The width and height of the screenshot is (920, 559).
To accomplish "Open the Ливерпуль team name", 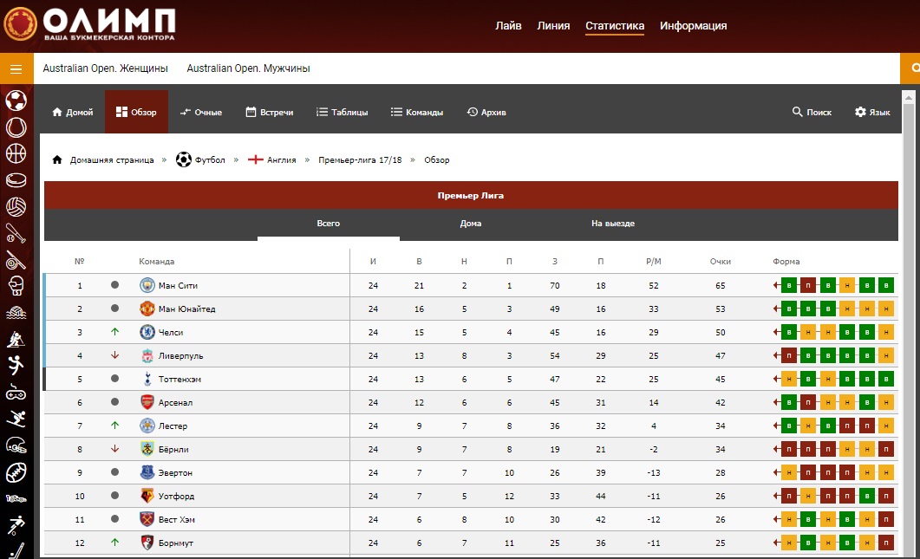I will tap(180, 356).
